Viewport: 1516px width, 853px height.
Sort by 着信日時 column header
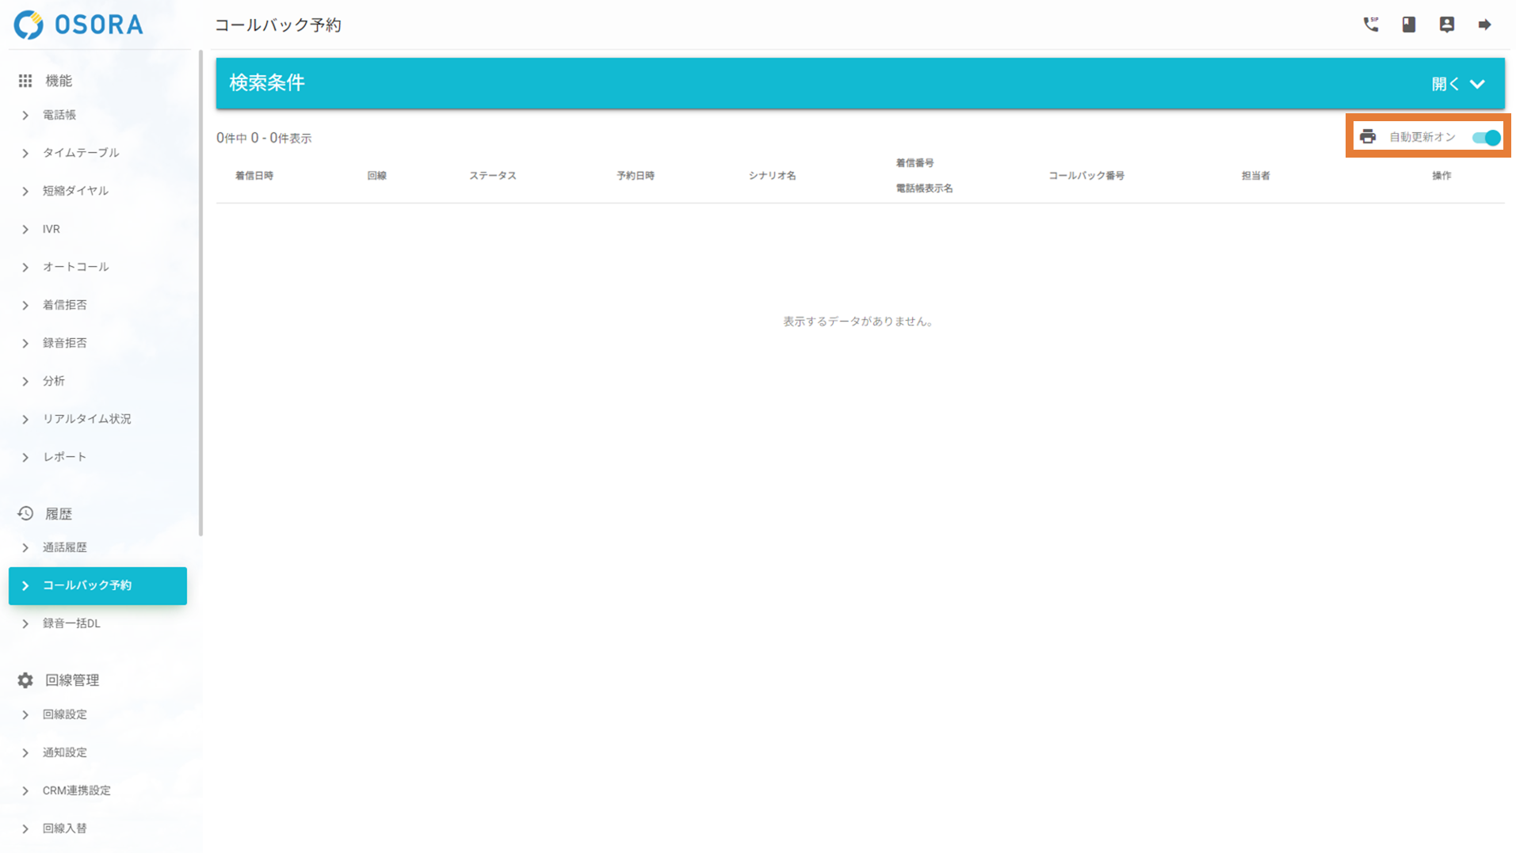(254, 176)
